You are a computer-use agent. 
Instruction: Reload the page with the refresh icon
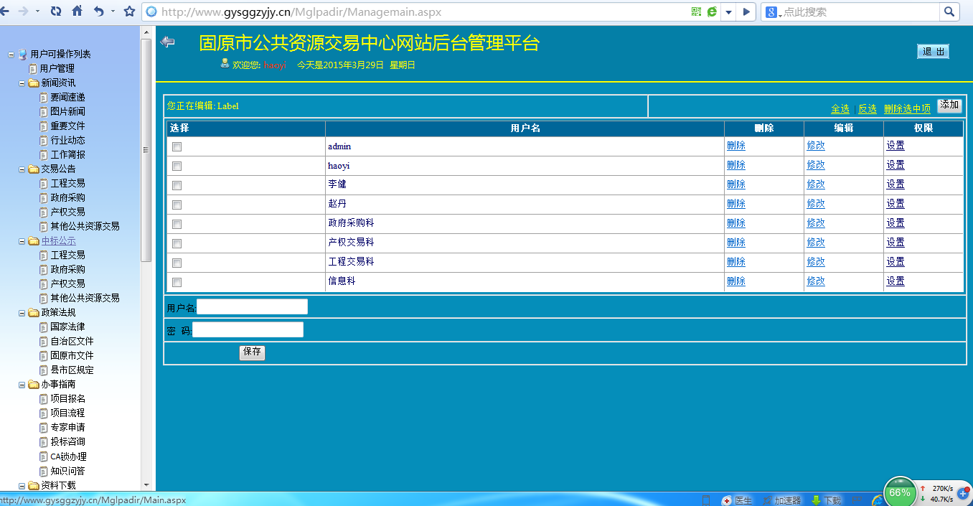(56, 11)
